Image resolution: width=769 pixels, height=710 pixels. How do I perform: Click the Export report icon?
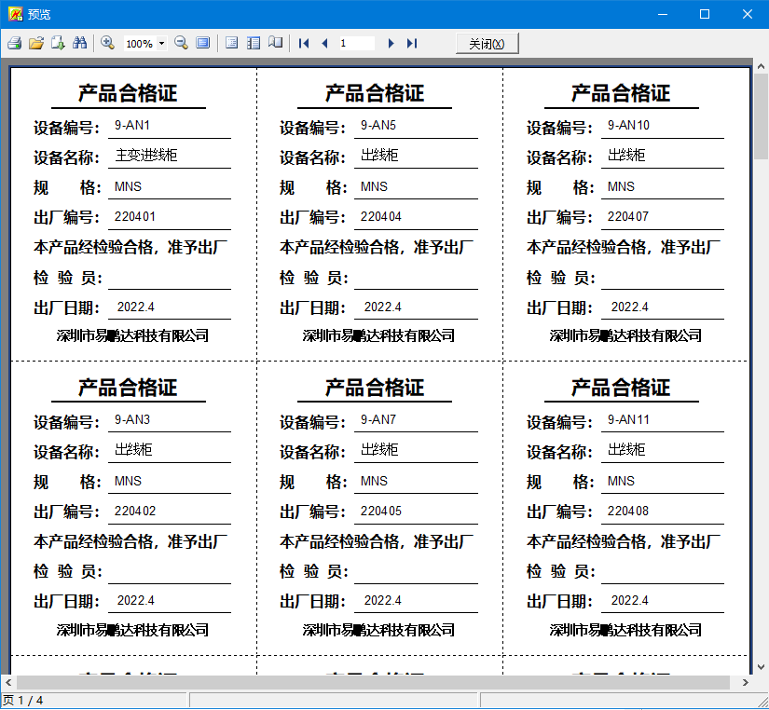[x=58, y=43]
